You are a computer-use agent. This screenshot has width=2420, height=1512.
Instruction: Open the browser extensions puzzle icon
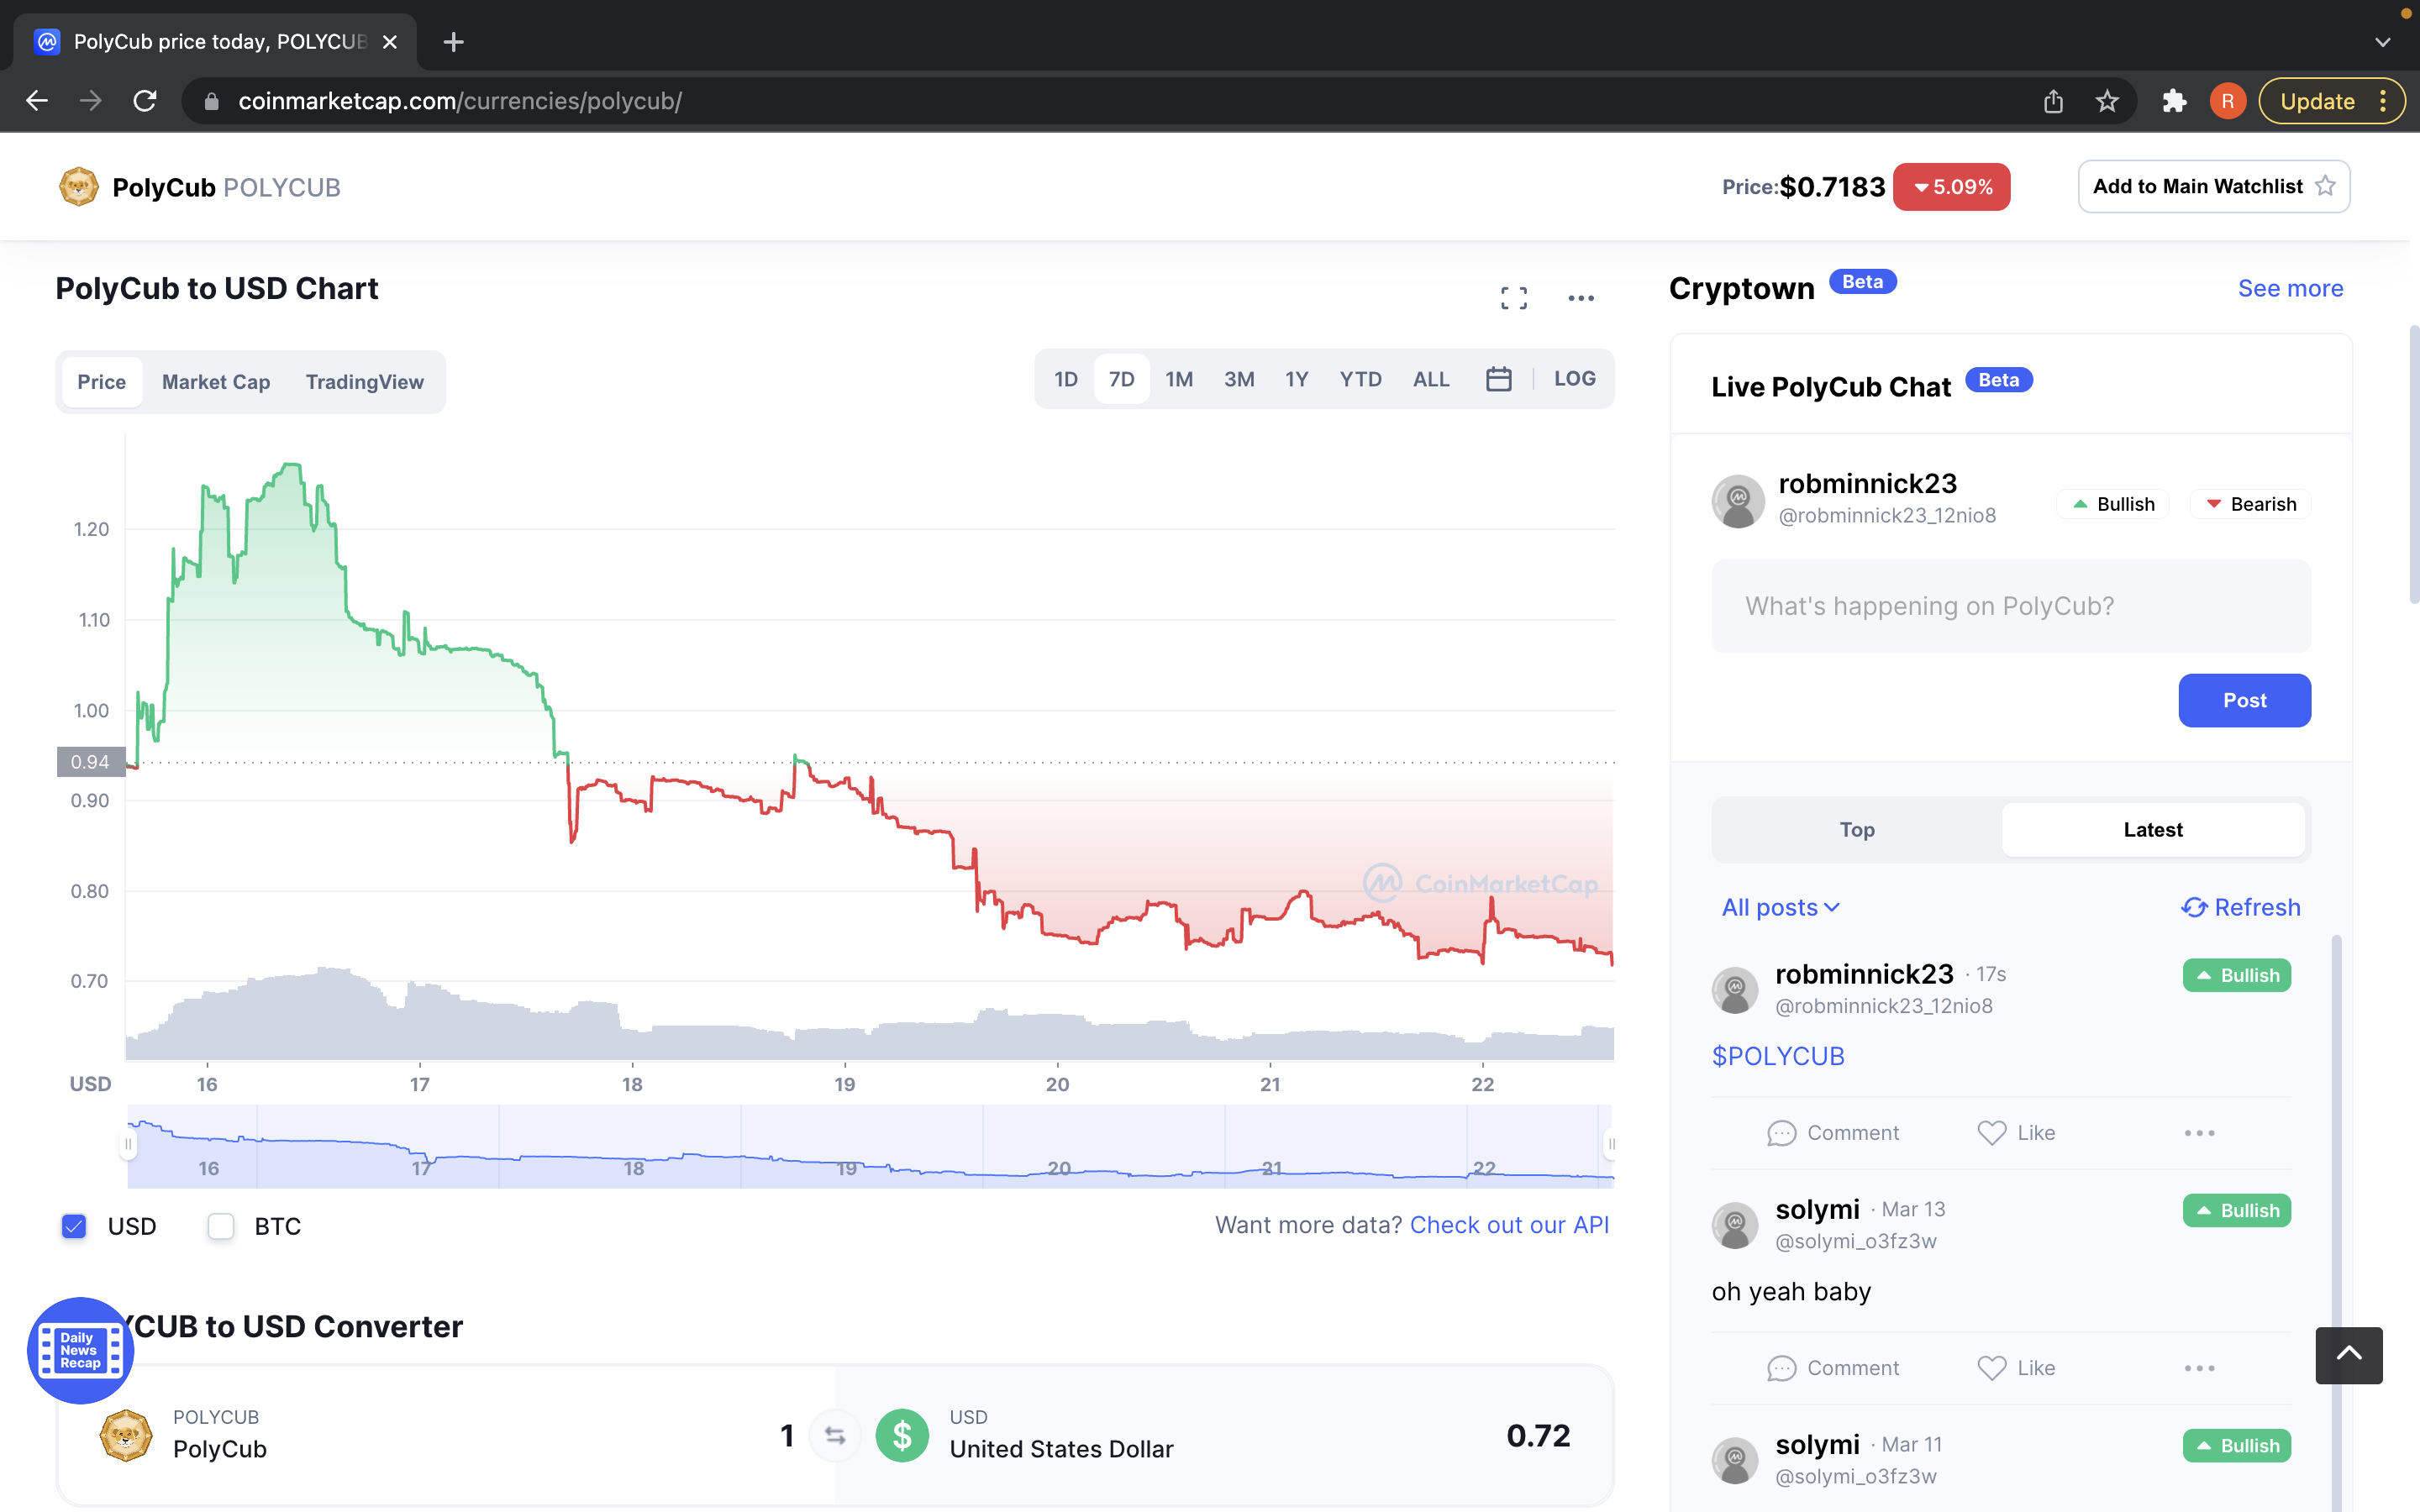click(x=2174, y=101)
